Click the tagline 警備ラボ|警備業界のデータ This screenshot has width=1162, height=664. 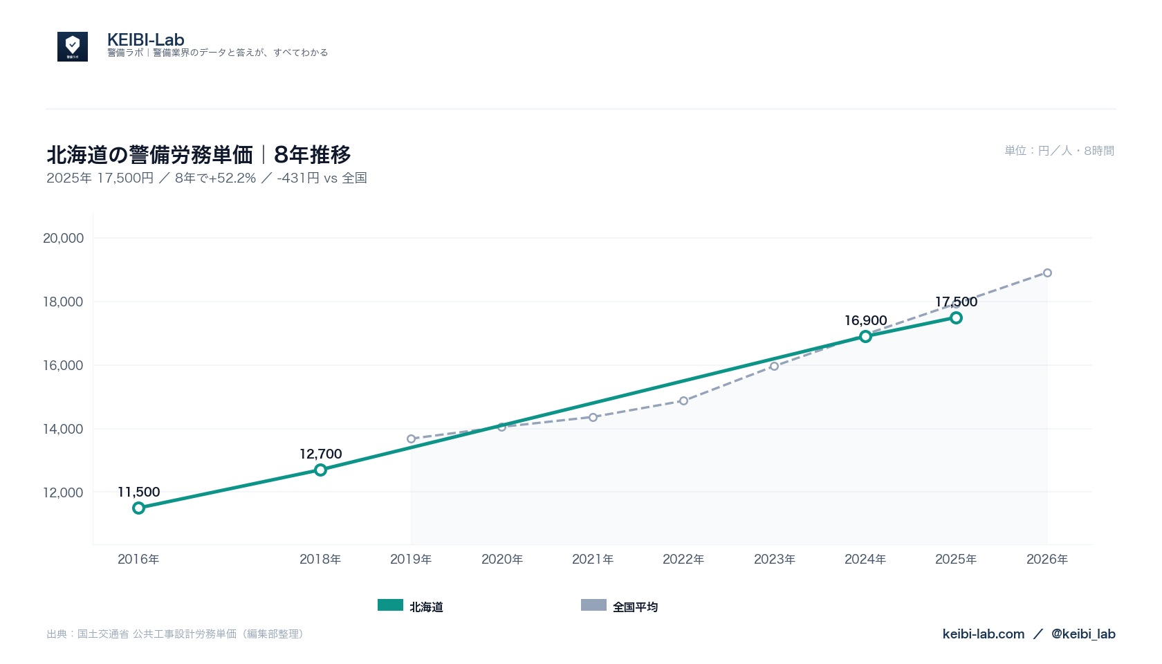click(217, 53)
